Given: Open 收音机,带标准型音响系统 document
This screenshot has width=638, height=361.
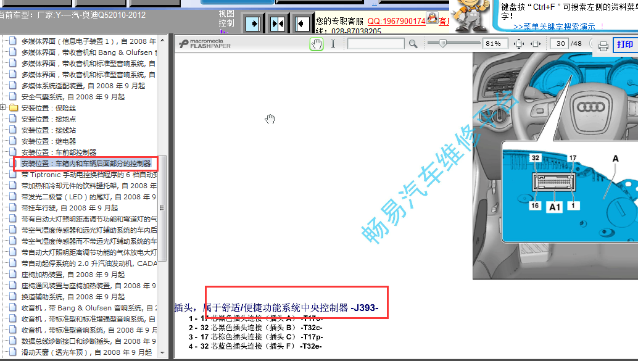Looking at the screenshot, I should (x=89, y=330).
